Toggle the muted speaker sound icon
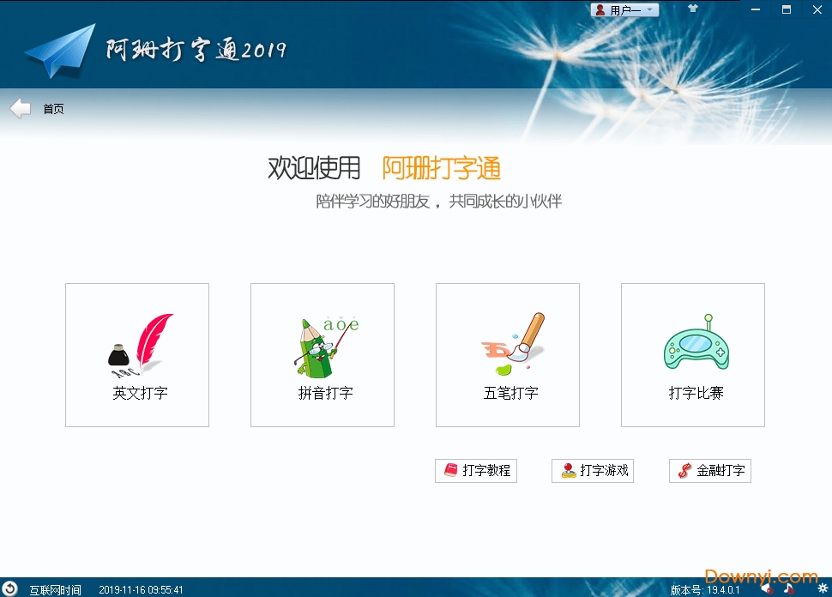This screenshot has width=832, height=597. tap(769, 589)
